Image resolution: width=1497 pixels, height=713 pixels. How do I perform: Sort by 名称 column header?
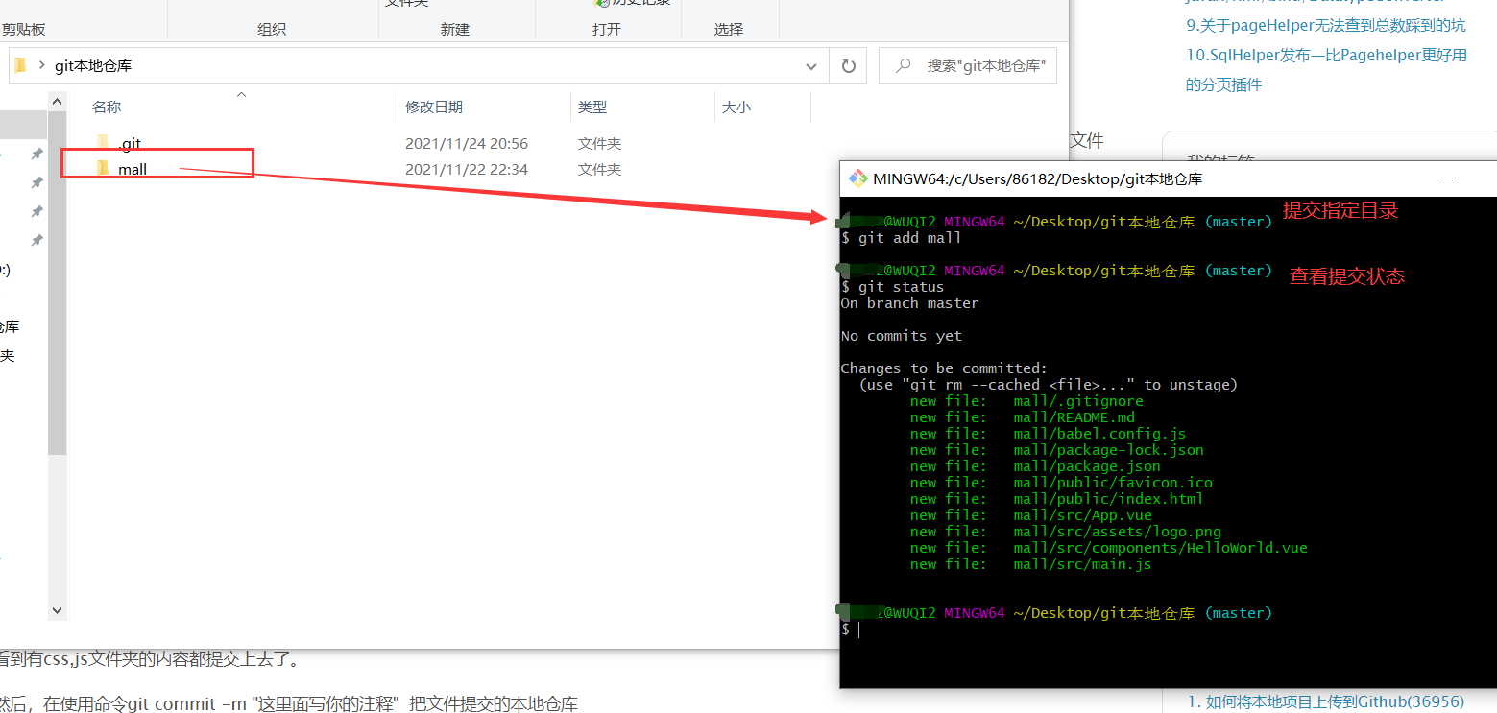pyautogui.click(x=107, y=107)
